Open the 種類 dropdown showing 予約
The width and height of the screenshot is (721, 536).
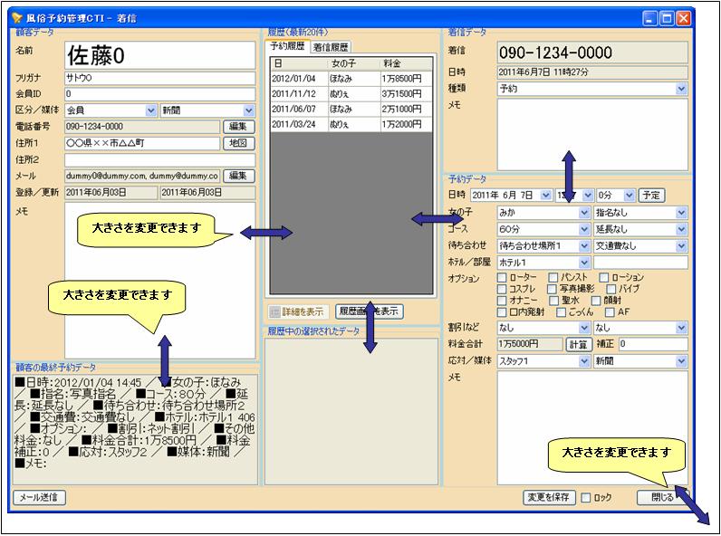pos(680,89)
